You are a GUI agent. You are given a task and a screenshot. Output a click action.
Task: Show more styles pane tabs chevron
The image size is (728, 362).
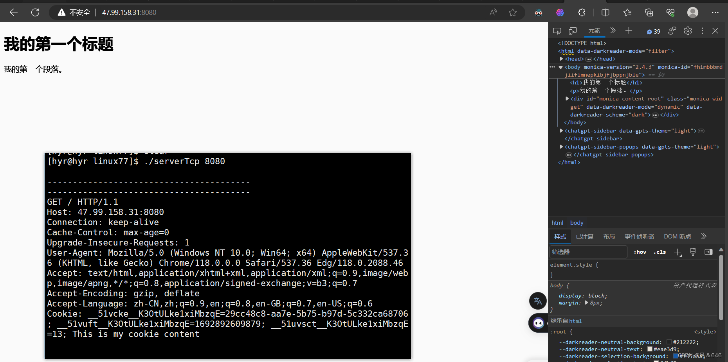[x=704, y=237]
